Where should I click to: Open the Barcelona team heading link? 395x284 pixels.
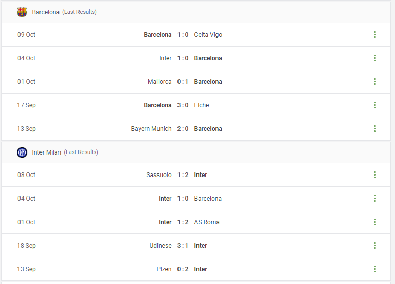(x=46, y=12)
